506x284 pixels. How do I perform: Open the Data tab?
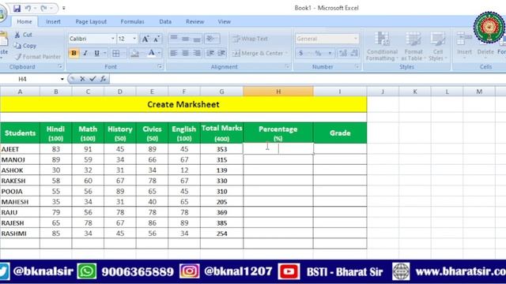[165, 21]
